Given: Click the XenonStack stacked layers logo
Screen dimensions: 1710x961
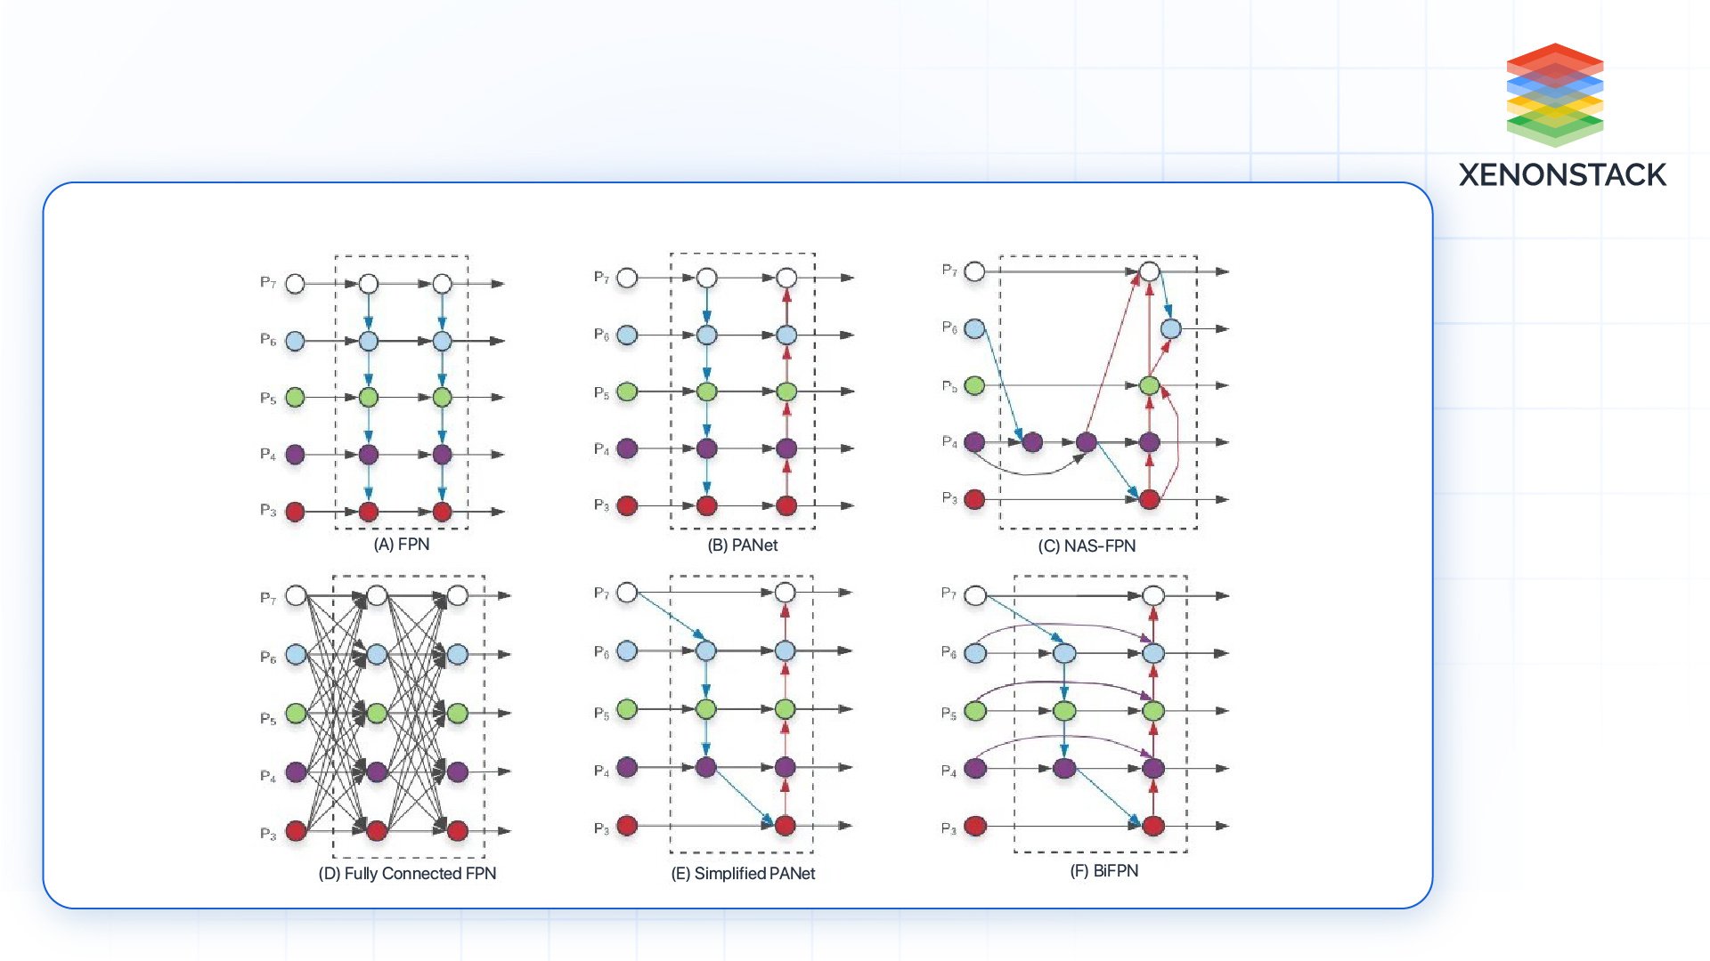Looking at the screenshot, I should click(x=1555, y=95).
